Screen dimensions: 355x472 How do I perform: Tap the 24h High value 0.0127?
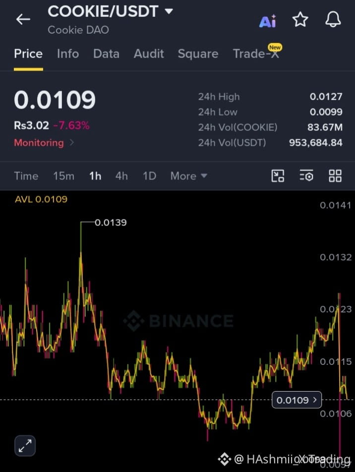(326, 97)
